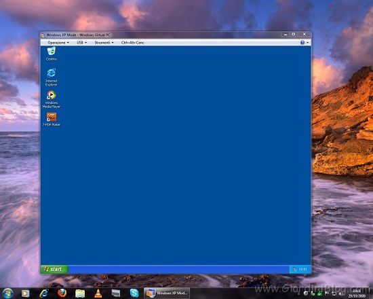Click the Windows 7 taskbar clock and date
The height and width of the screenshot is (299, 373).
tap(357, 294)
